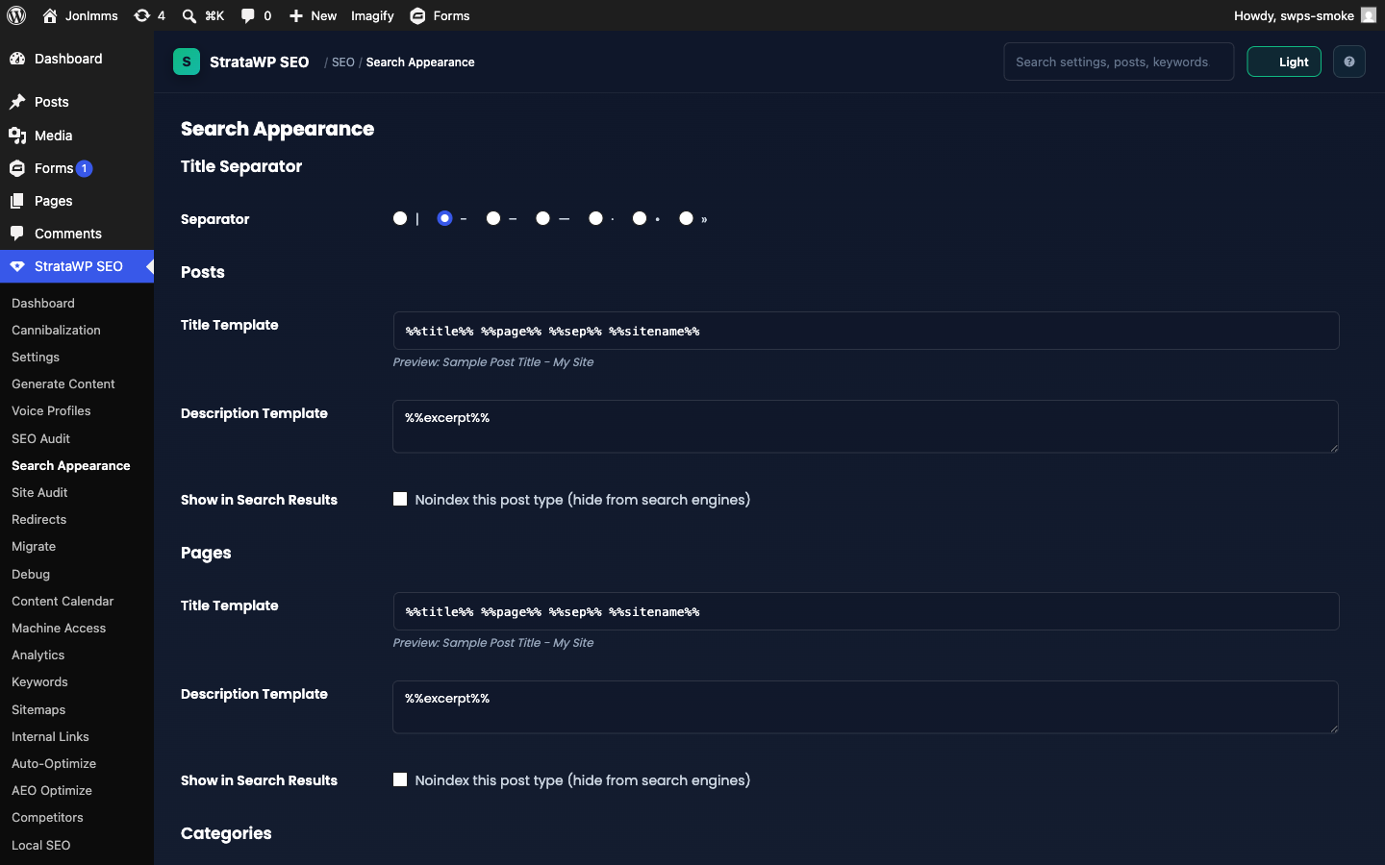
Task: Click the Media icon in sidebar
Action: pyautogui.click(x=17, y=136)
